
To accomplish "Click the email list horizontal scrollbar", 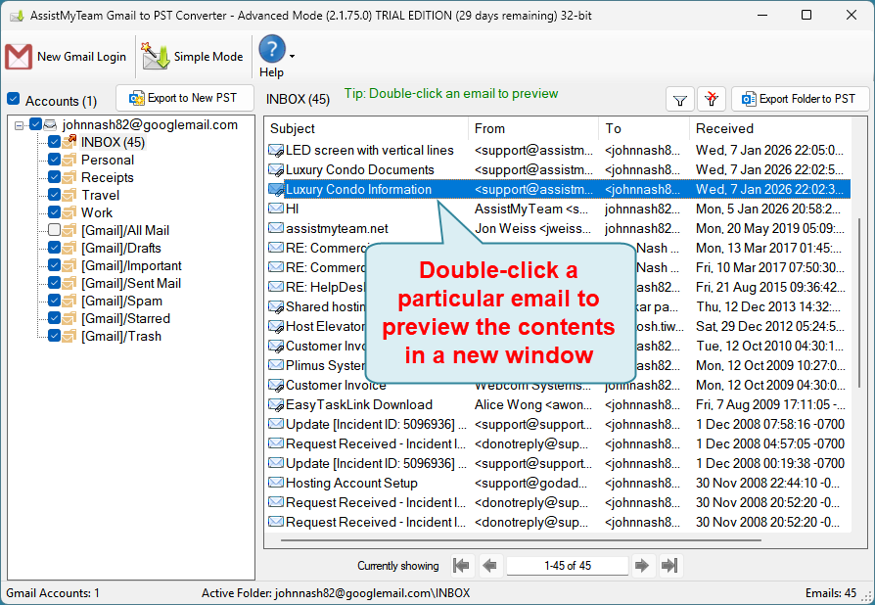I will pyautogui.click(x=521, y=540).
